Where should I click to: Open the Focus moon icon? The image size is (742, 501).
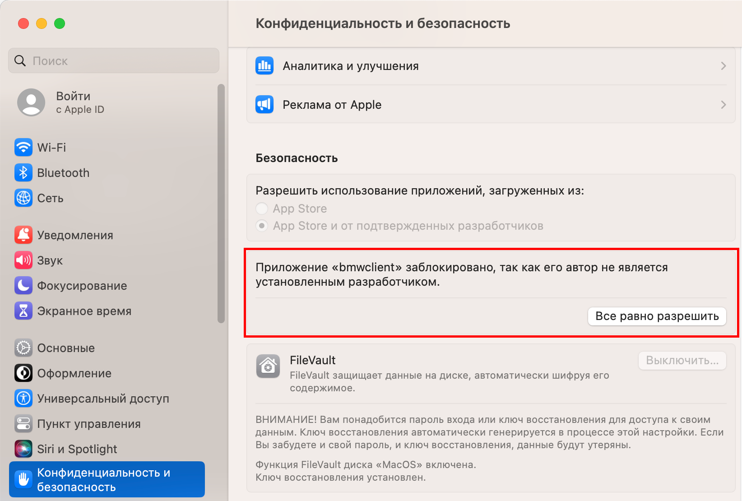[x=23, y=286]
